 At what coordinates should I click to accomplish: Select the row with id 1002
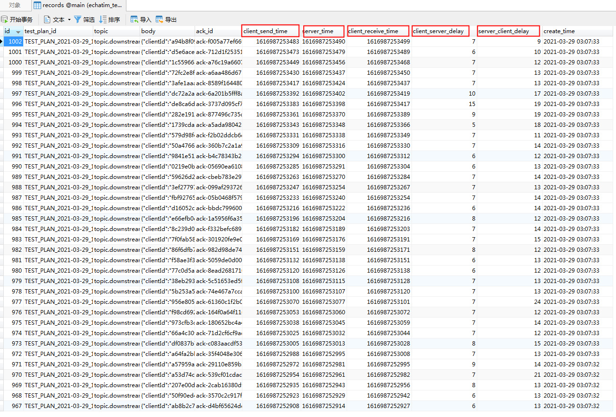pyautogui.click(x=15, y=42)
